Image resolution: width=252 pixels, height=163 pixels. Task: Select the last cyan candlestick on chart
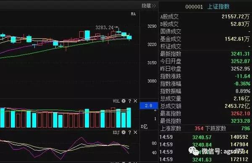point(129,37)
